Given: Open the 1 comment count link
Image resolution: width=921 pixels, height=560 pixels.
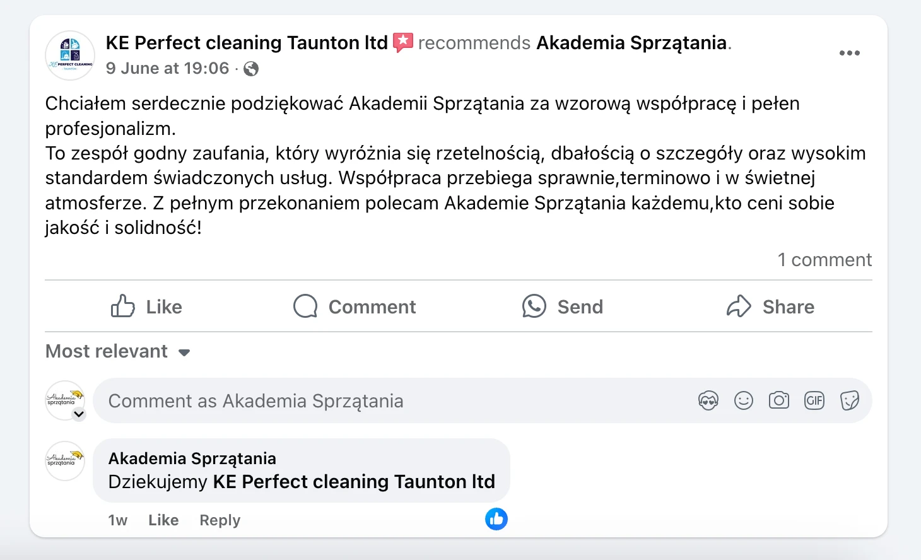Looking at the screenshot, I should coord(824,260).
